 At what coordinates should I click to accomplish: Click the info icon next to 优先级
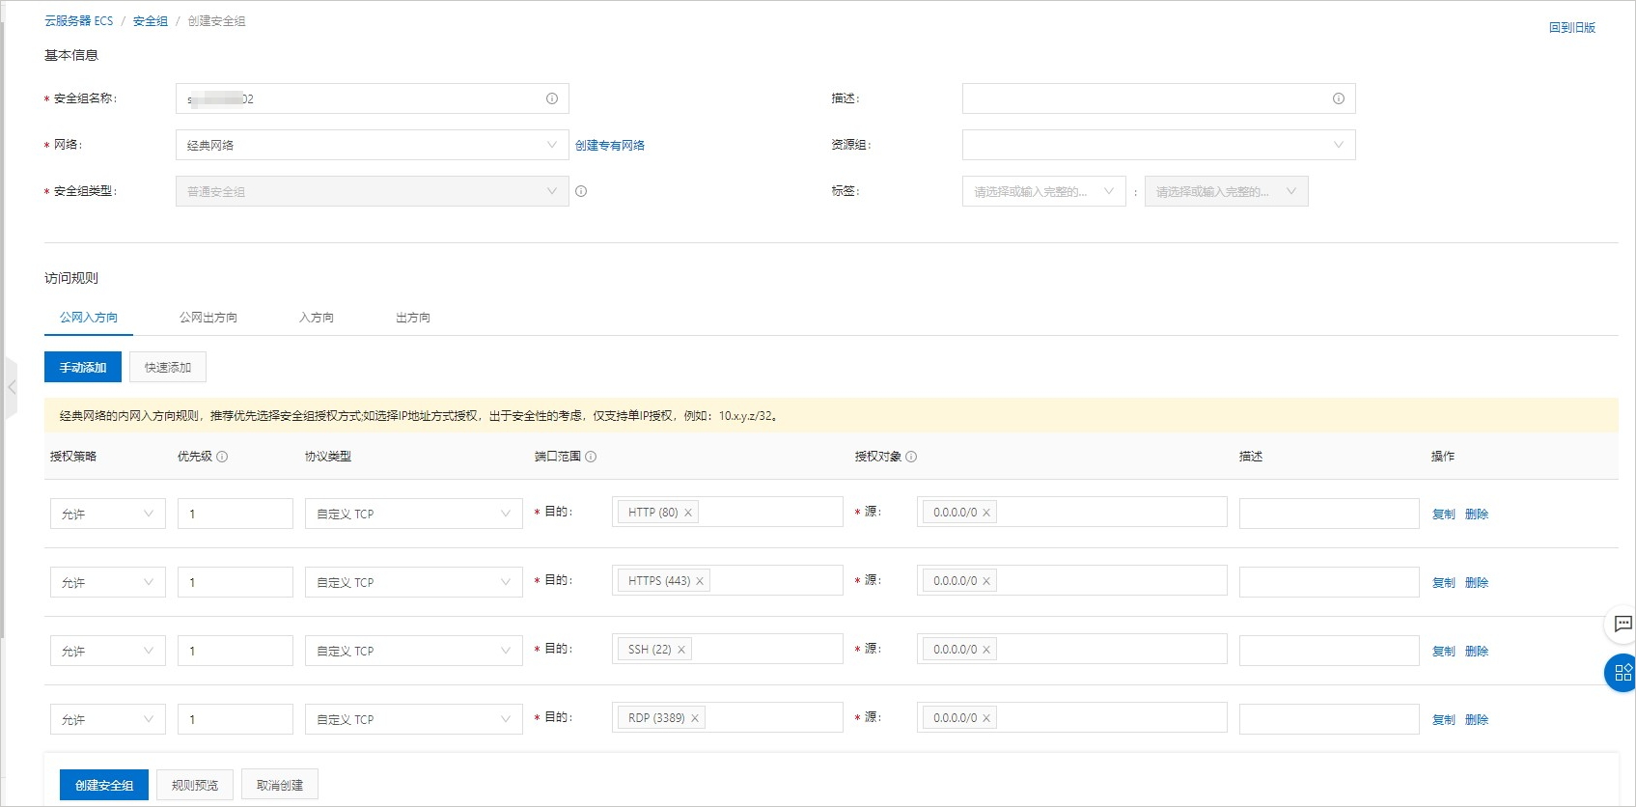click(x=222, y=457)
